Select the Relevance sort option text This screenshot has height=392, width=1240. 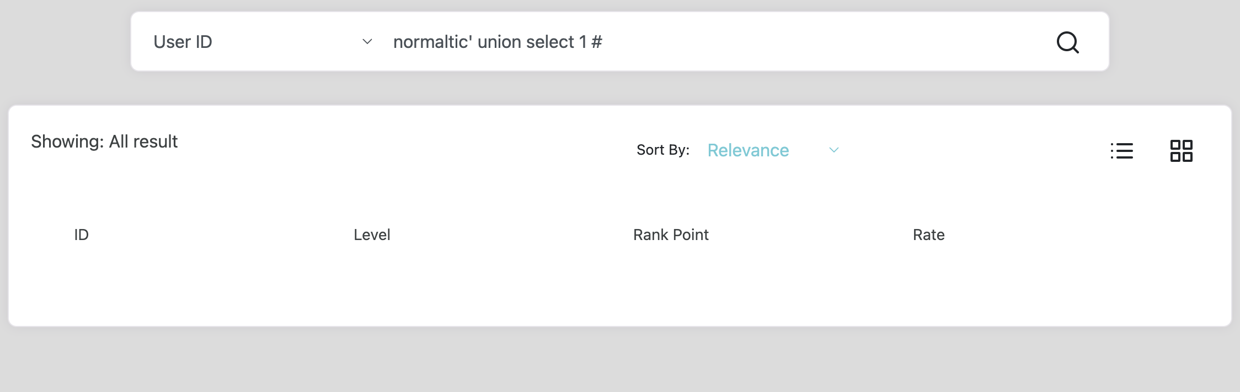(748, 150)
